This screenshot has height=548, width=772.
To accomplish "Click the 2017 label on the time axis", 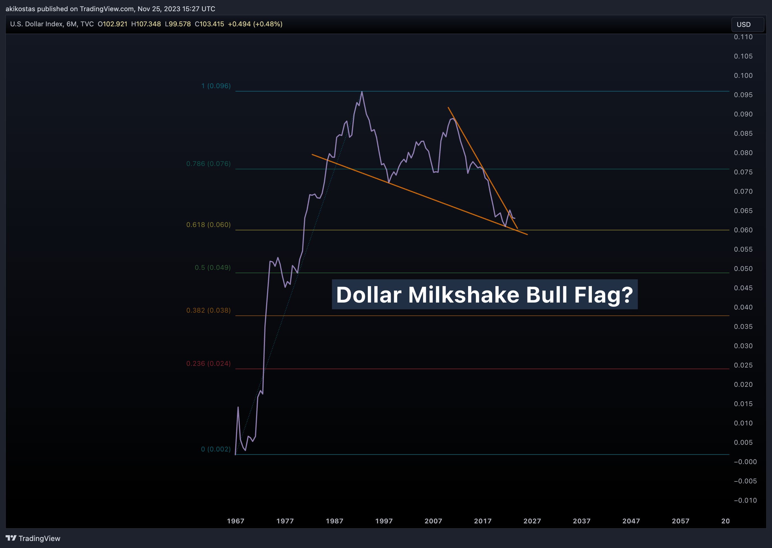I will (x=483, y=521).
